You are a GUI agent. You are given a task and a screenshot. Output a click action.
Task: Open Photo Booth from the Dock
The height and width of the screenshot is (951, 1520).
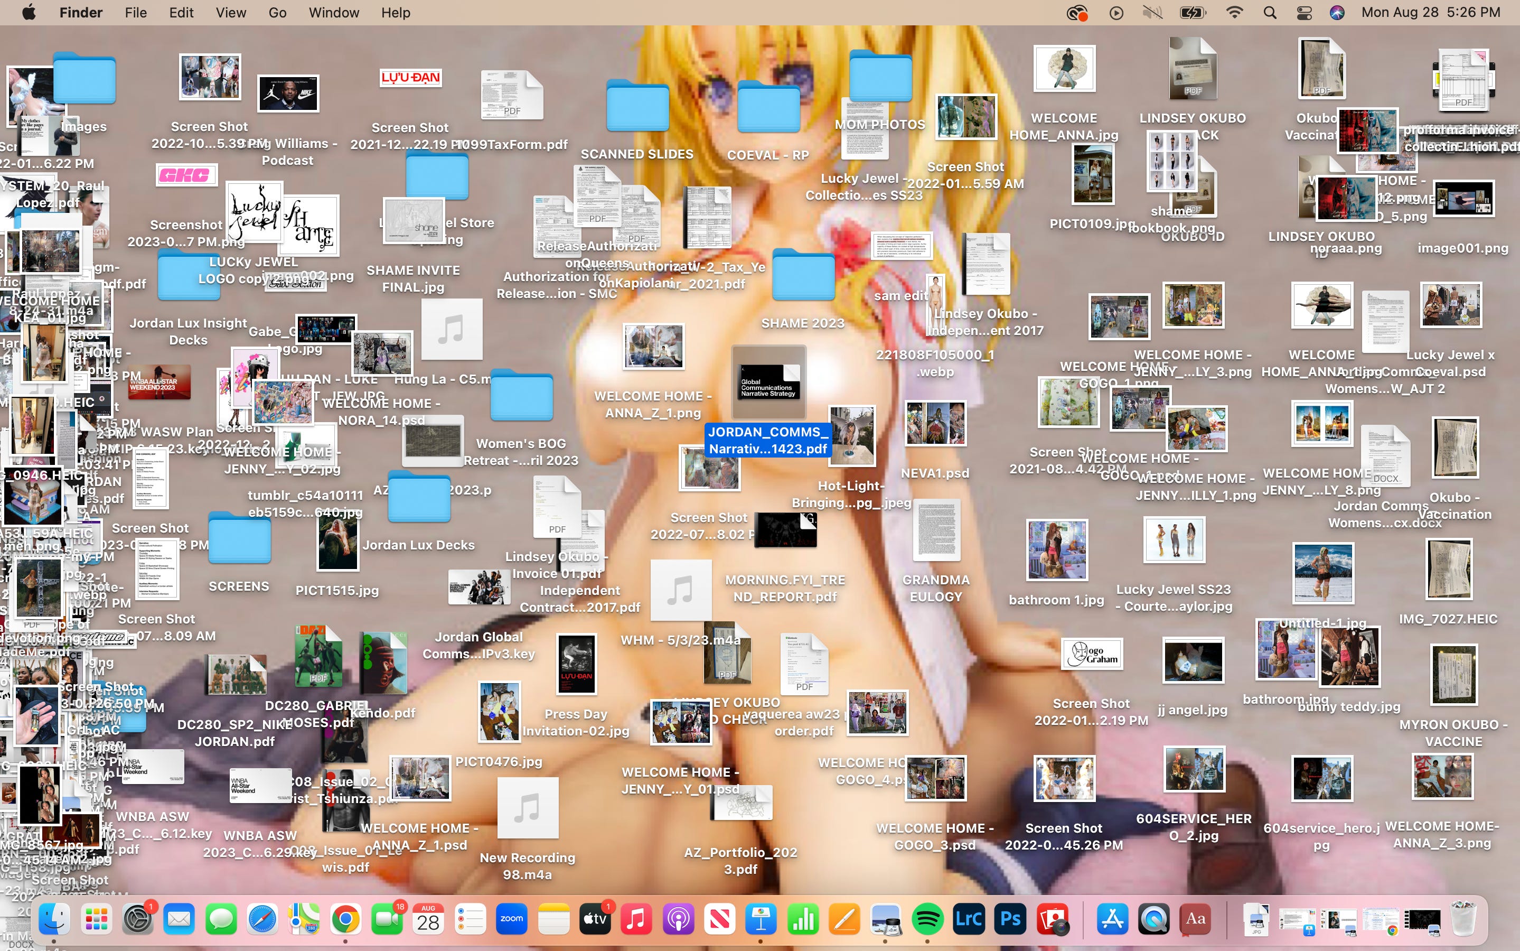click(1052, 919)
